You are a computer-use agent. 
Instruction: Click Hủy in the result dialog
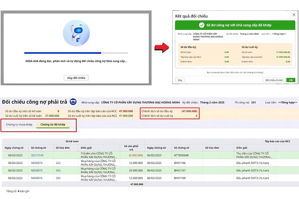coord(180,80)
